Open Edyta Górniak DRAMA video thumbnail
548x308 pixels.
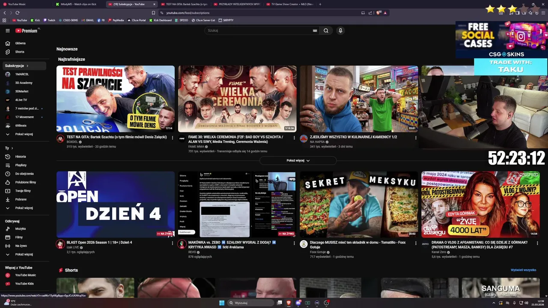[x=480, y=204]
